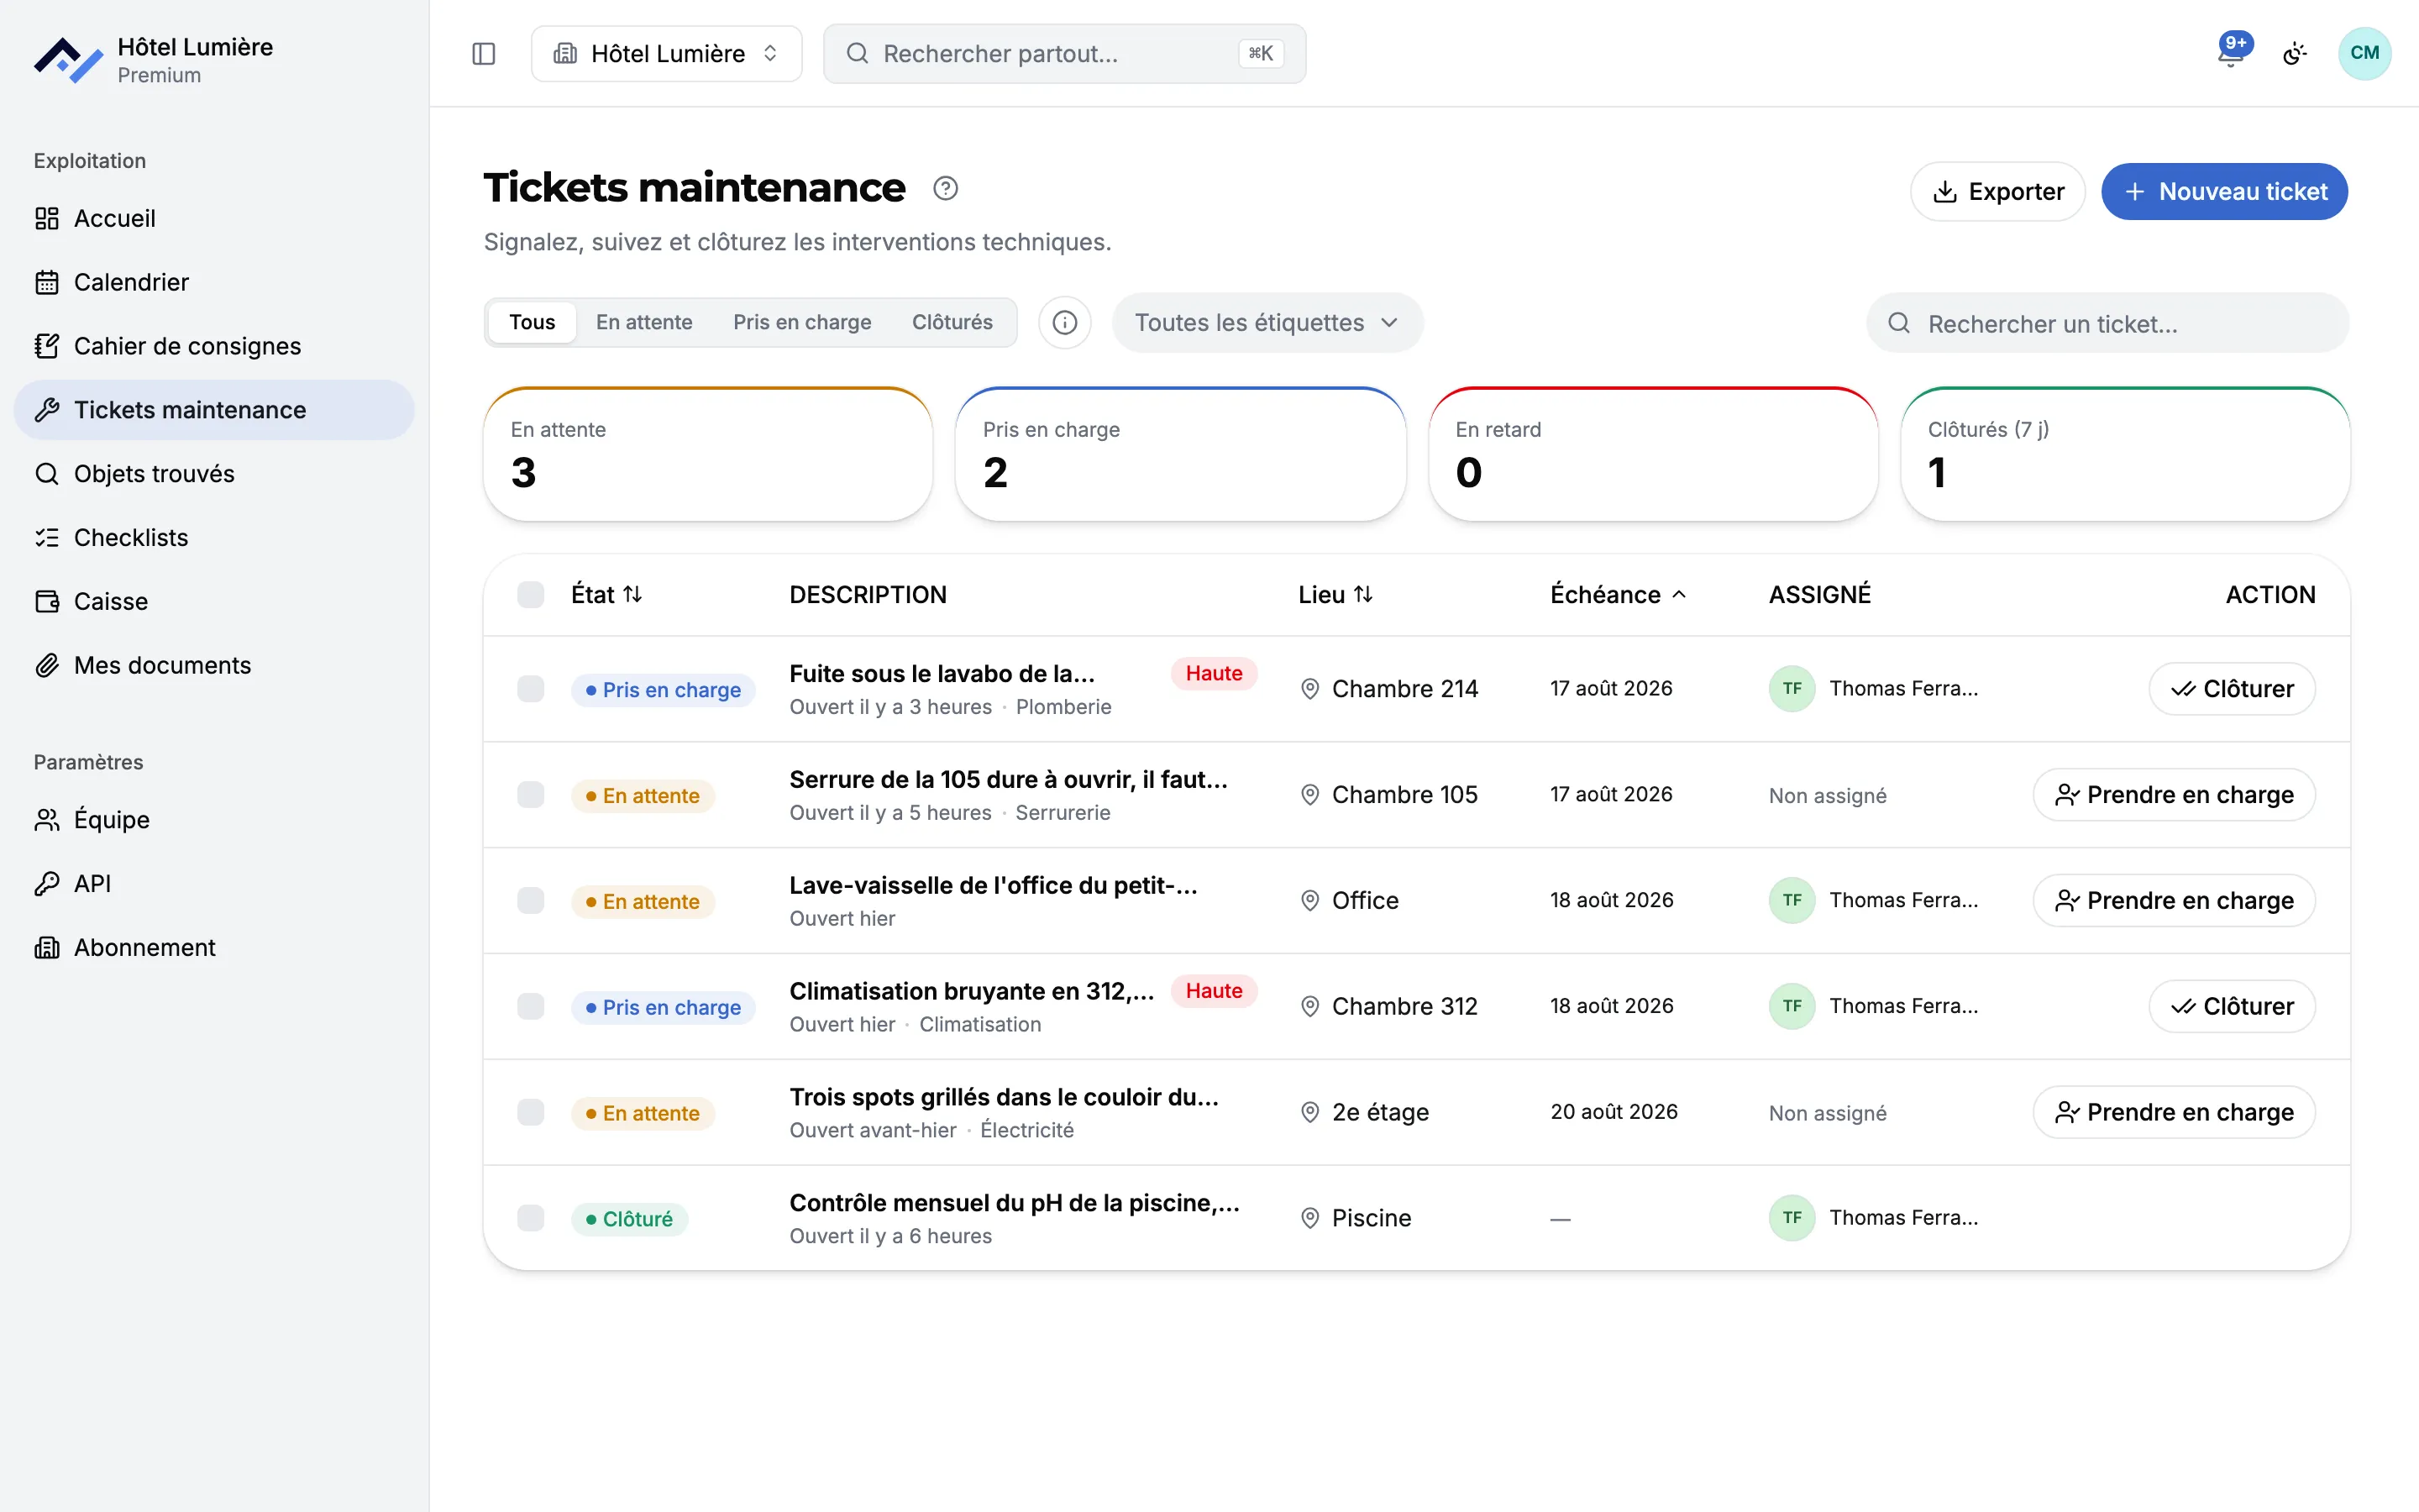This screenshot has height=1512, width=2419.
Task: Click the Exporter button
Action: point(1997,191)
